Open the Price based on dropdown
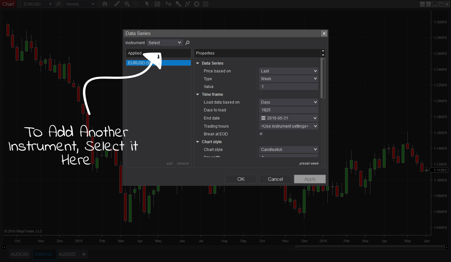The image size is (451, 262). [288, 71]
